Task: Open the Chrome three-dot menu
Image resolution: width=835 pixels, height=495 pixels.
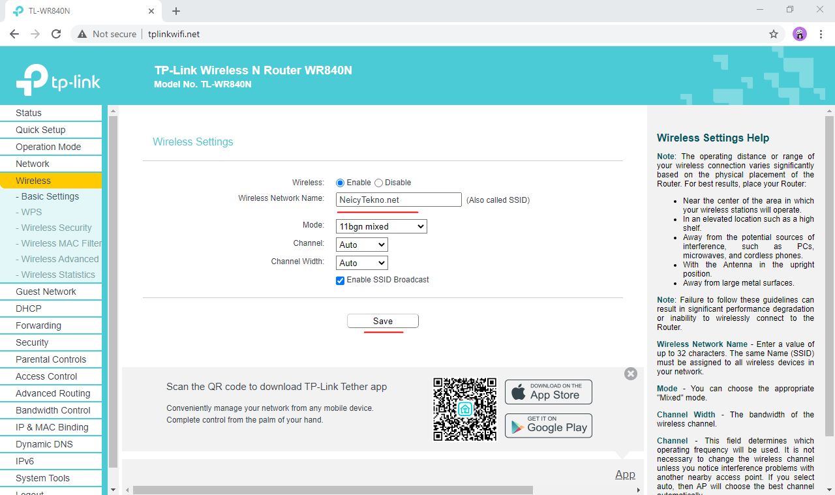Action: pyautogui.click(x=821, y=34)
